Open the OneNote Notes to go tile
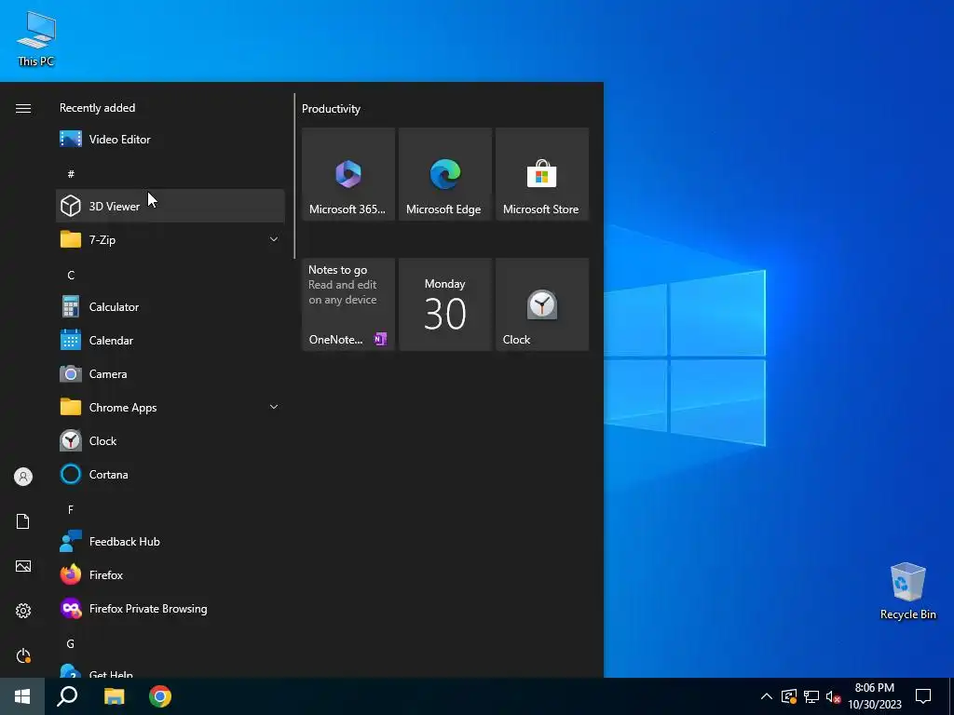954x715 pixels. (x=348, y=304)
